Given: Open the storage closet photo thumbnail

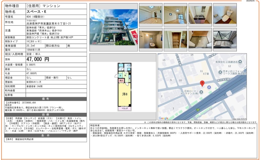Looking at the screenshot, I should coord(175,39).
